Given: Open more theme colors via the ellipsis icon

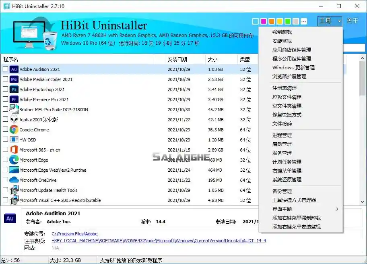Looking at the screenshot, I should [x=304, y=21].
